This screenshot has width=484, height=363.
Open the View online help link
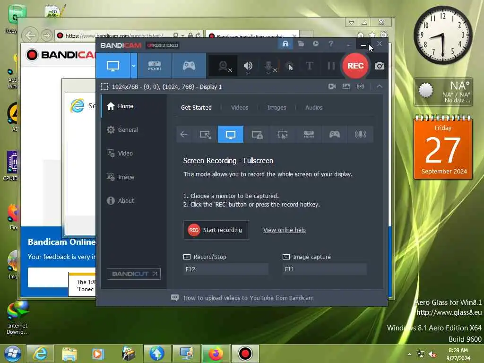coord(284,230)
